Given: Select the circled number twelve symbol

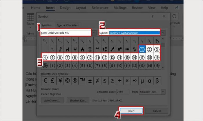Looking at the screenshot, I should point(105,57).
